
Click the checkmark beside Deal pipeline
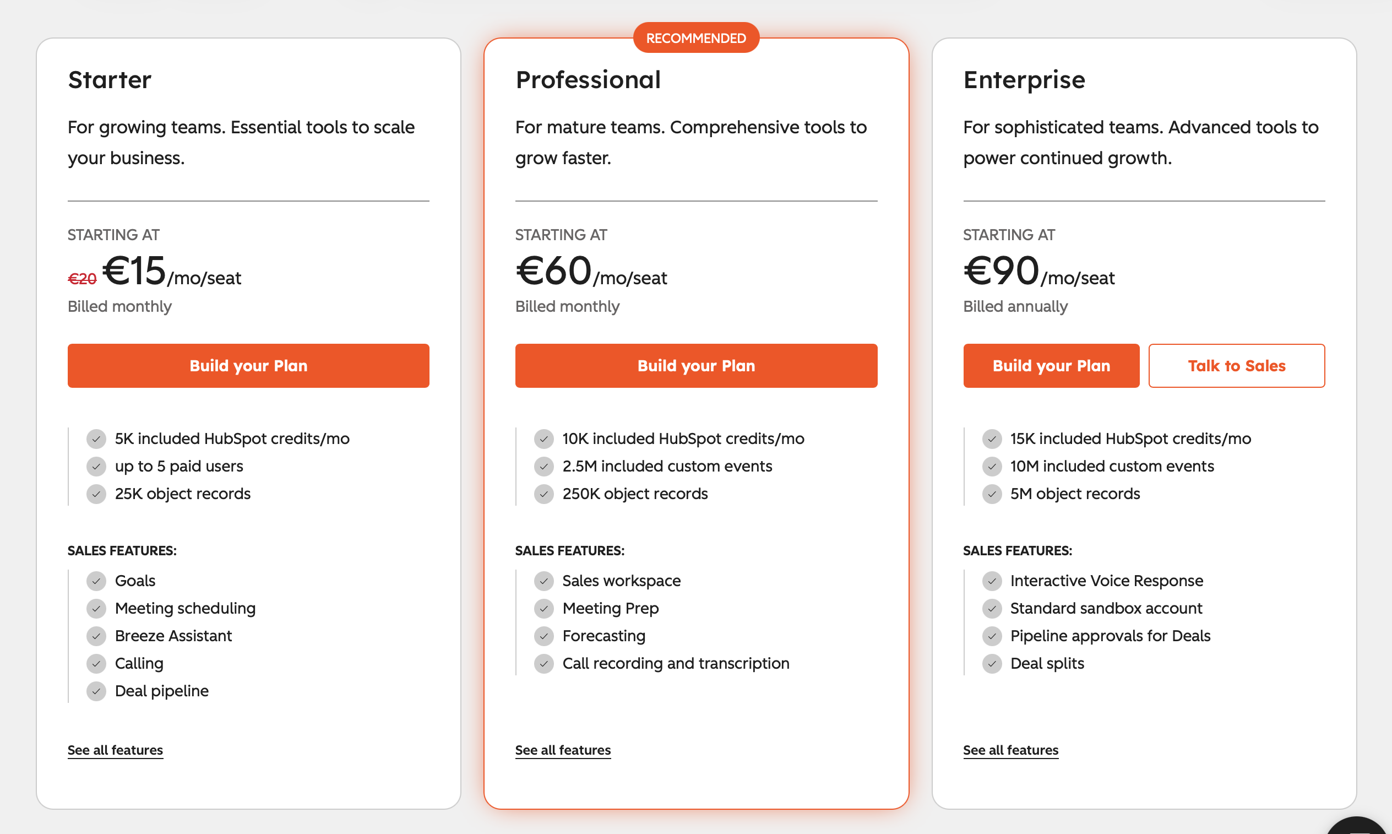point(96,691)
